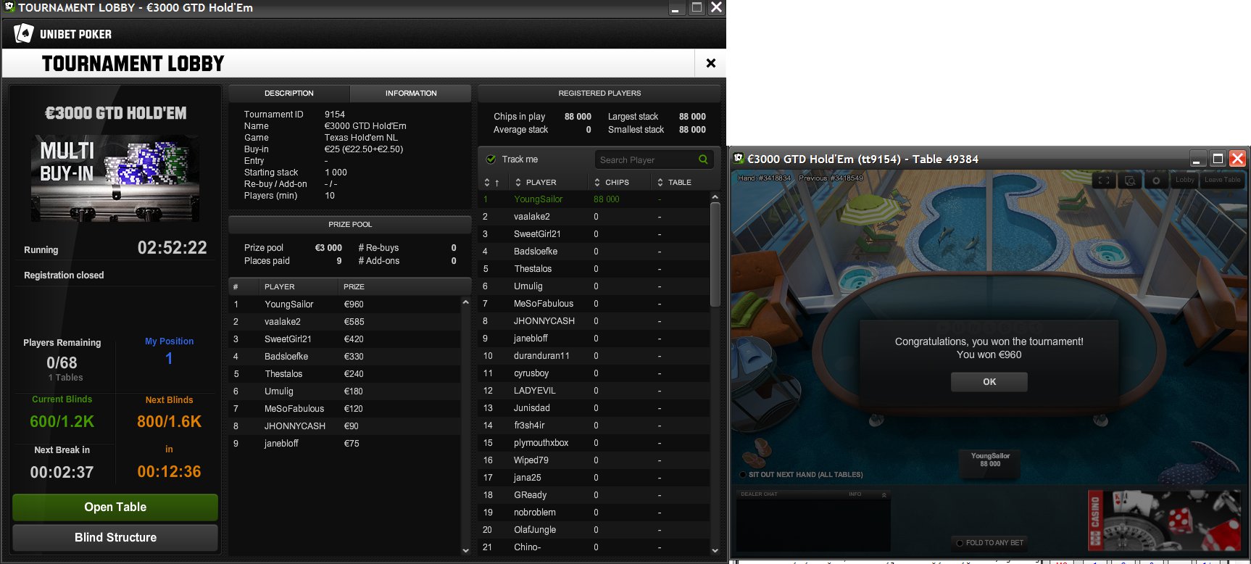Select SweetGirl21 in registered players list

594,234
